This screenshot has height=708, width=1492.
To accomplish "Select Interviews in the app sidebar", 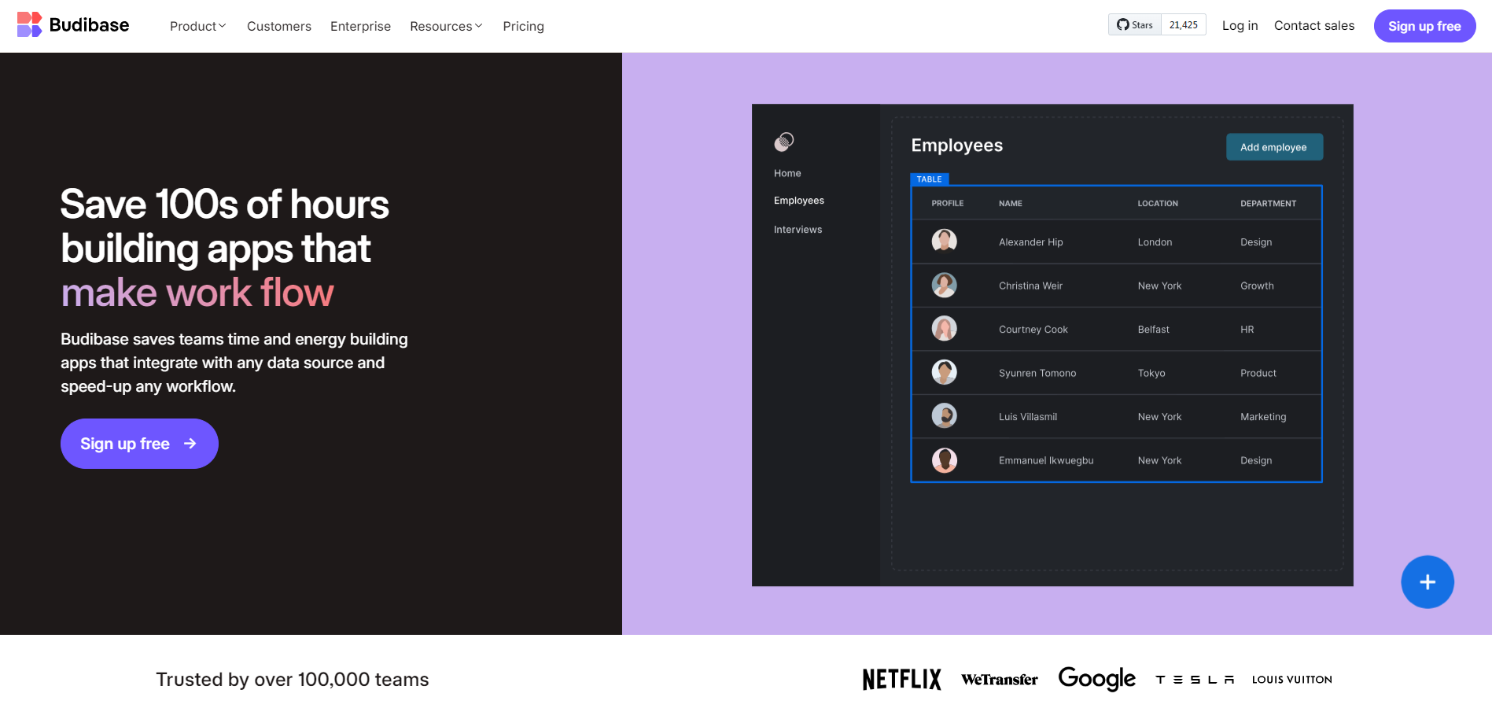I will coord(798,230).
